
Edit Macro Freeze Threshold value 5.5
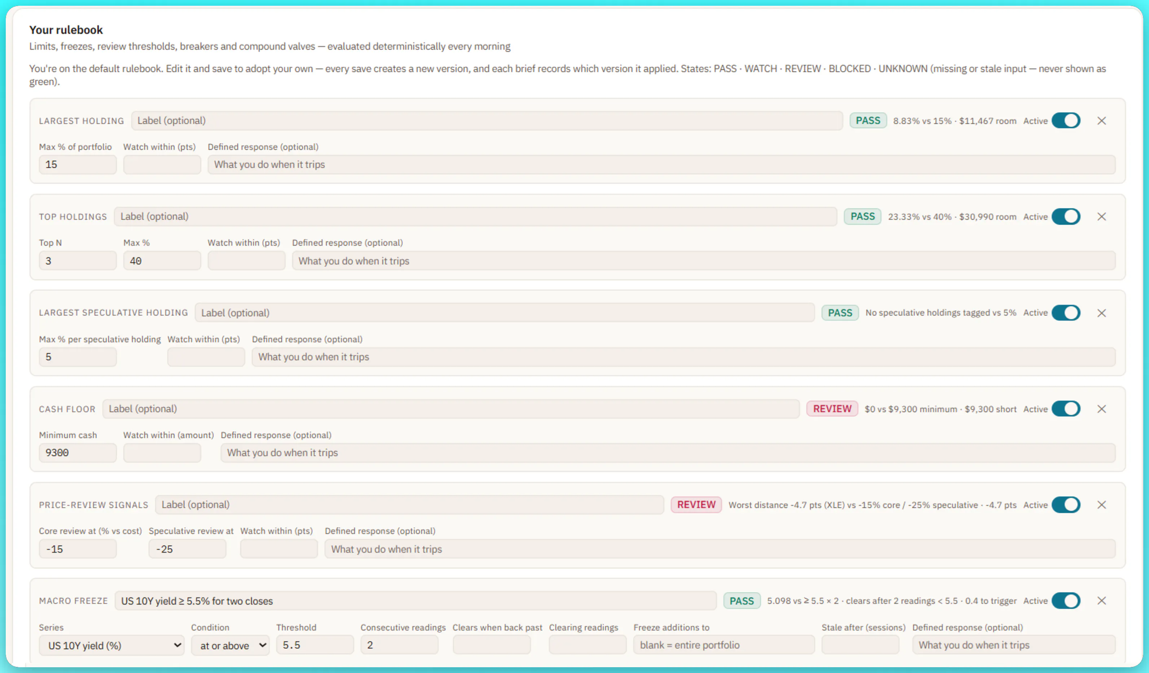point(314,645)
